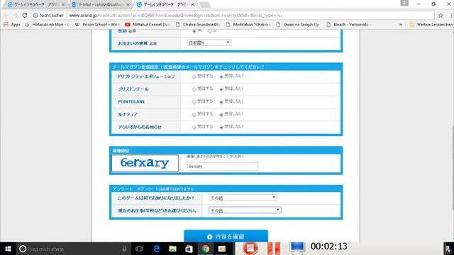Click the blue 内容を確認 confirm button
The height and width of the screenshot is (255, 454).
coord(226,236)
